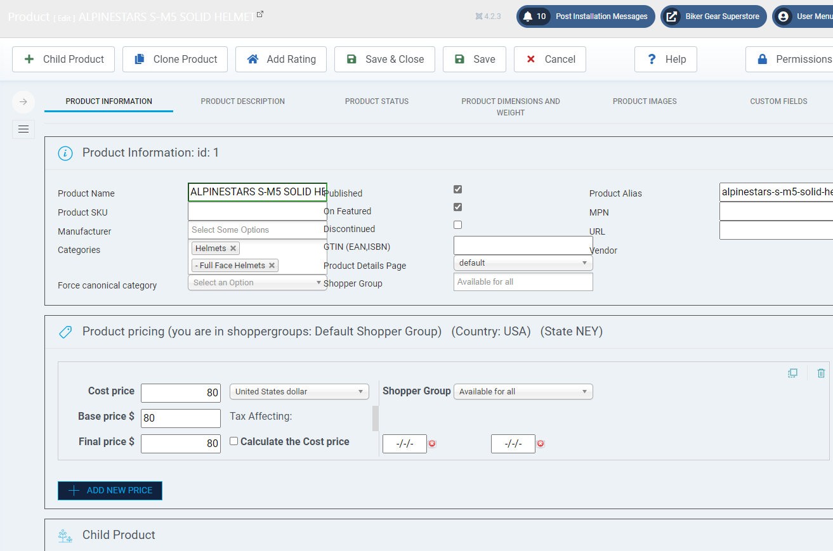
Task: Tick Calculate the Cost price checkbox
Action: [233, 441]
